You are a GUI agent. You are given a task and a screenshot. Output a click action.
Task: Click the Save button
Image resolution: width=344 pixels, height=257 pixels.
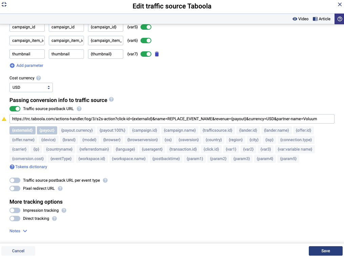click(326, 251)
